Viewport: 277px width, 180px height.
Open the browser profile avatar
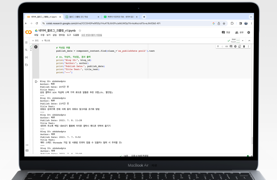tap(246, 23)
